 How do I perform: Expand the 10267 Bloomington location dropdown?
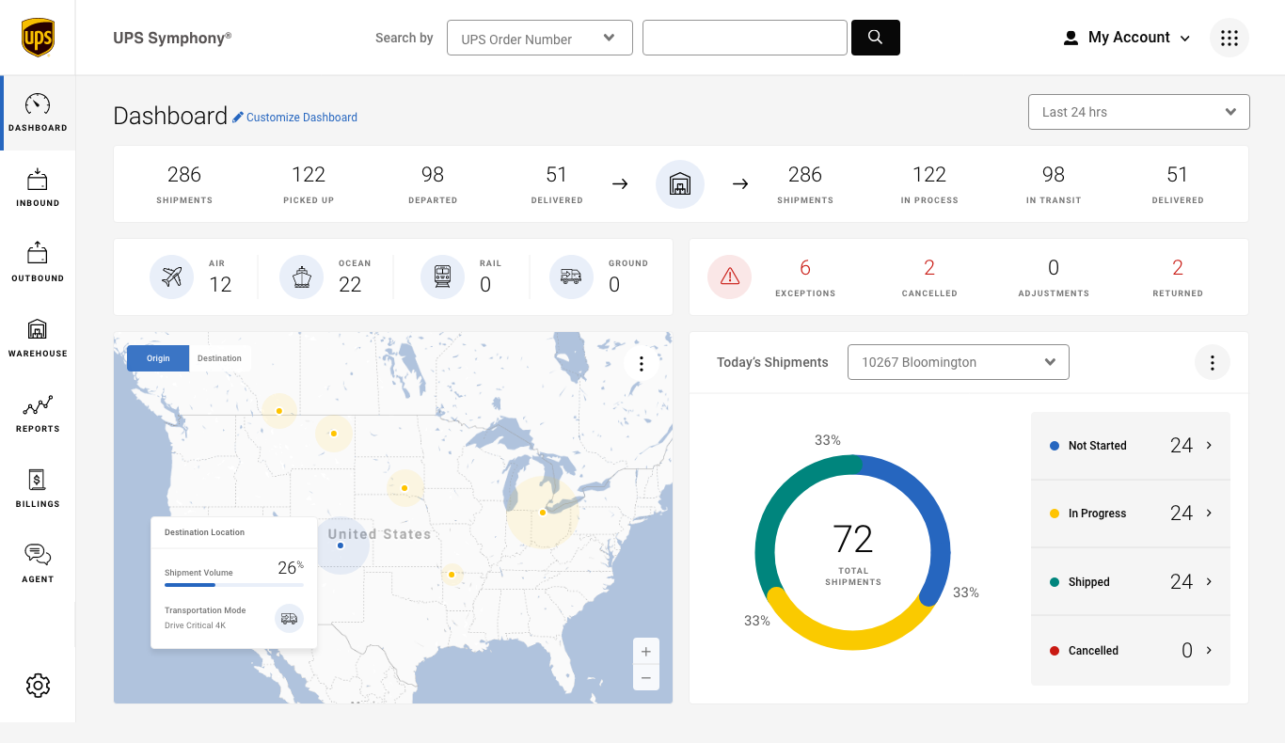958,362
